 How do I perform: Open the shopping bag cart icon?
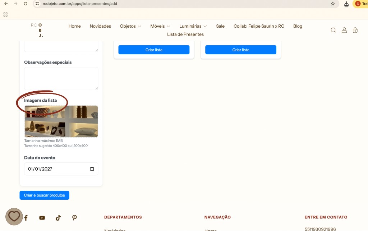click(355, 30)
